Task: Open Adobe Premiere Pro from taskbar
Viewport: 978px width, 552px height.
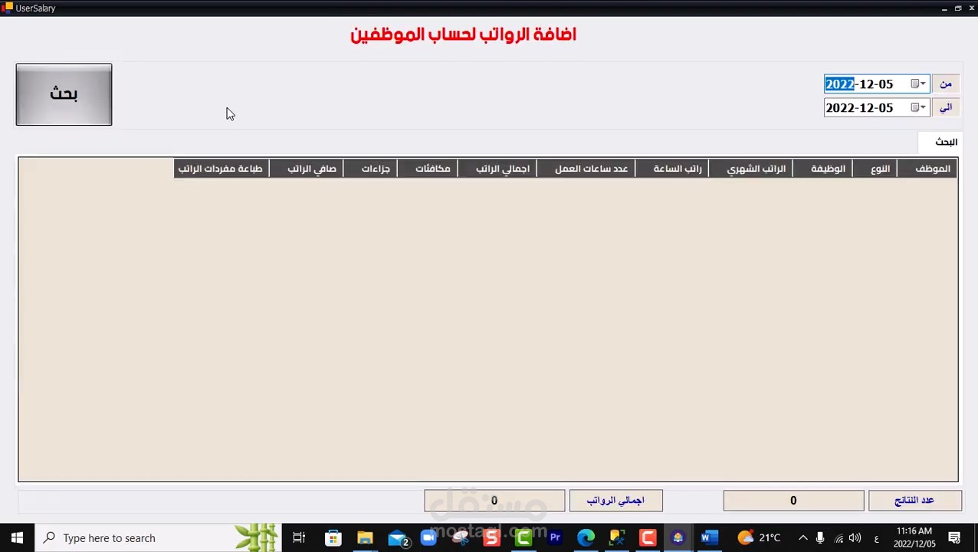Action: point(555,538)
